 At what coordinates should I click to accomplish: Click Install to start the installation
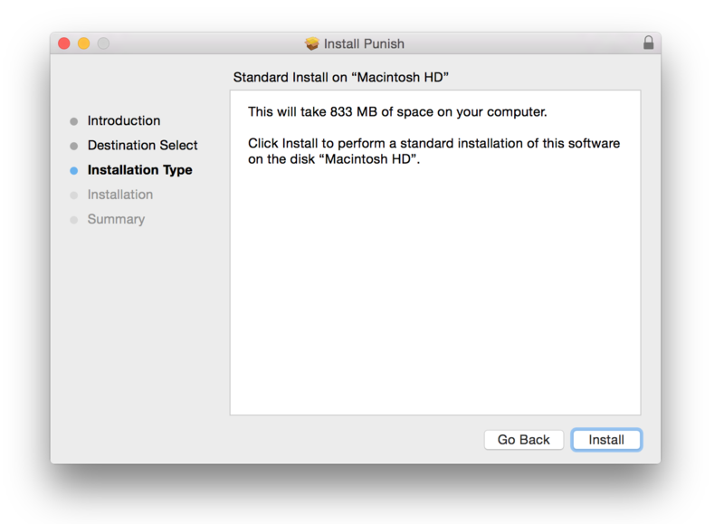[x=606, y=439]
